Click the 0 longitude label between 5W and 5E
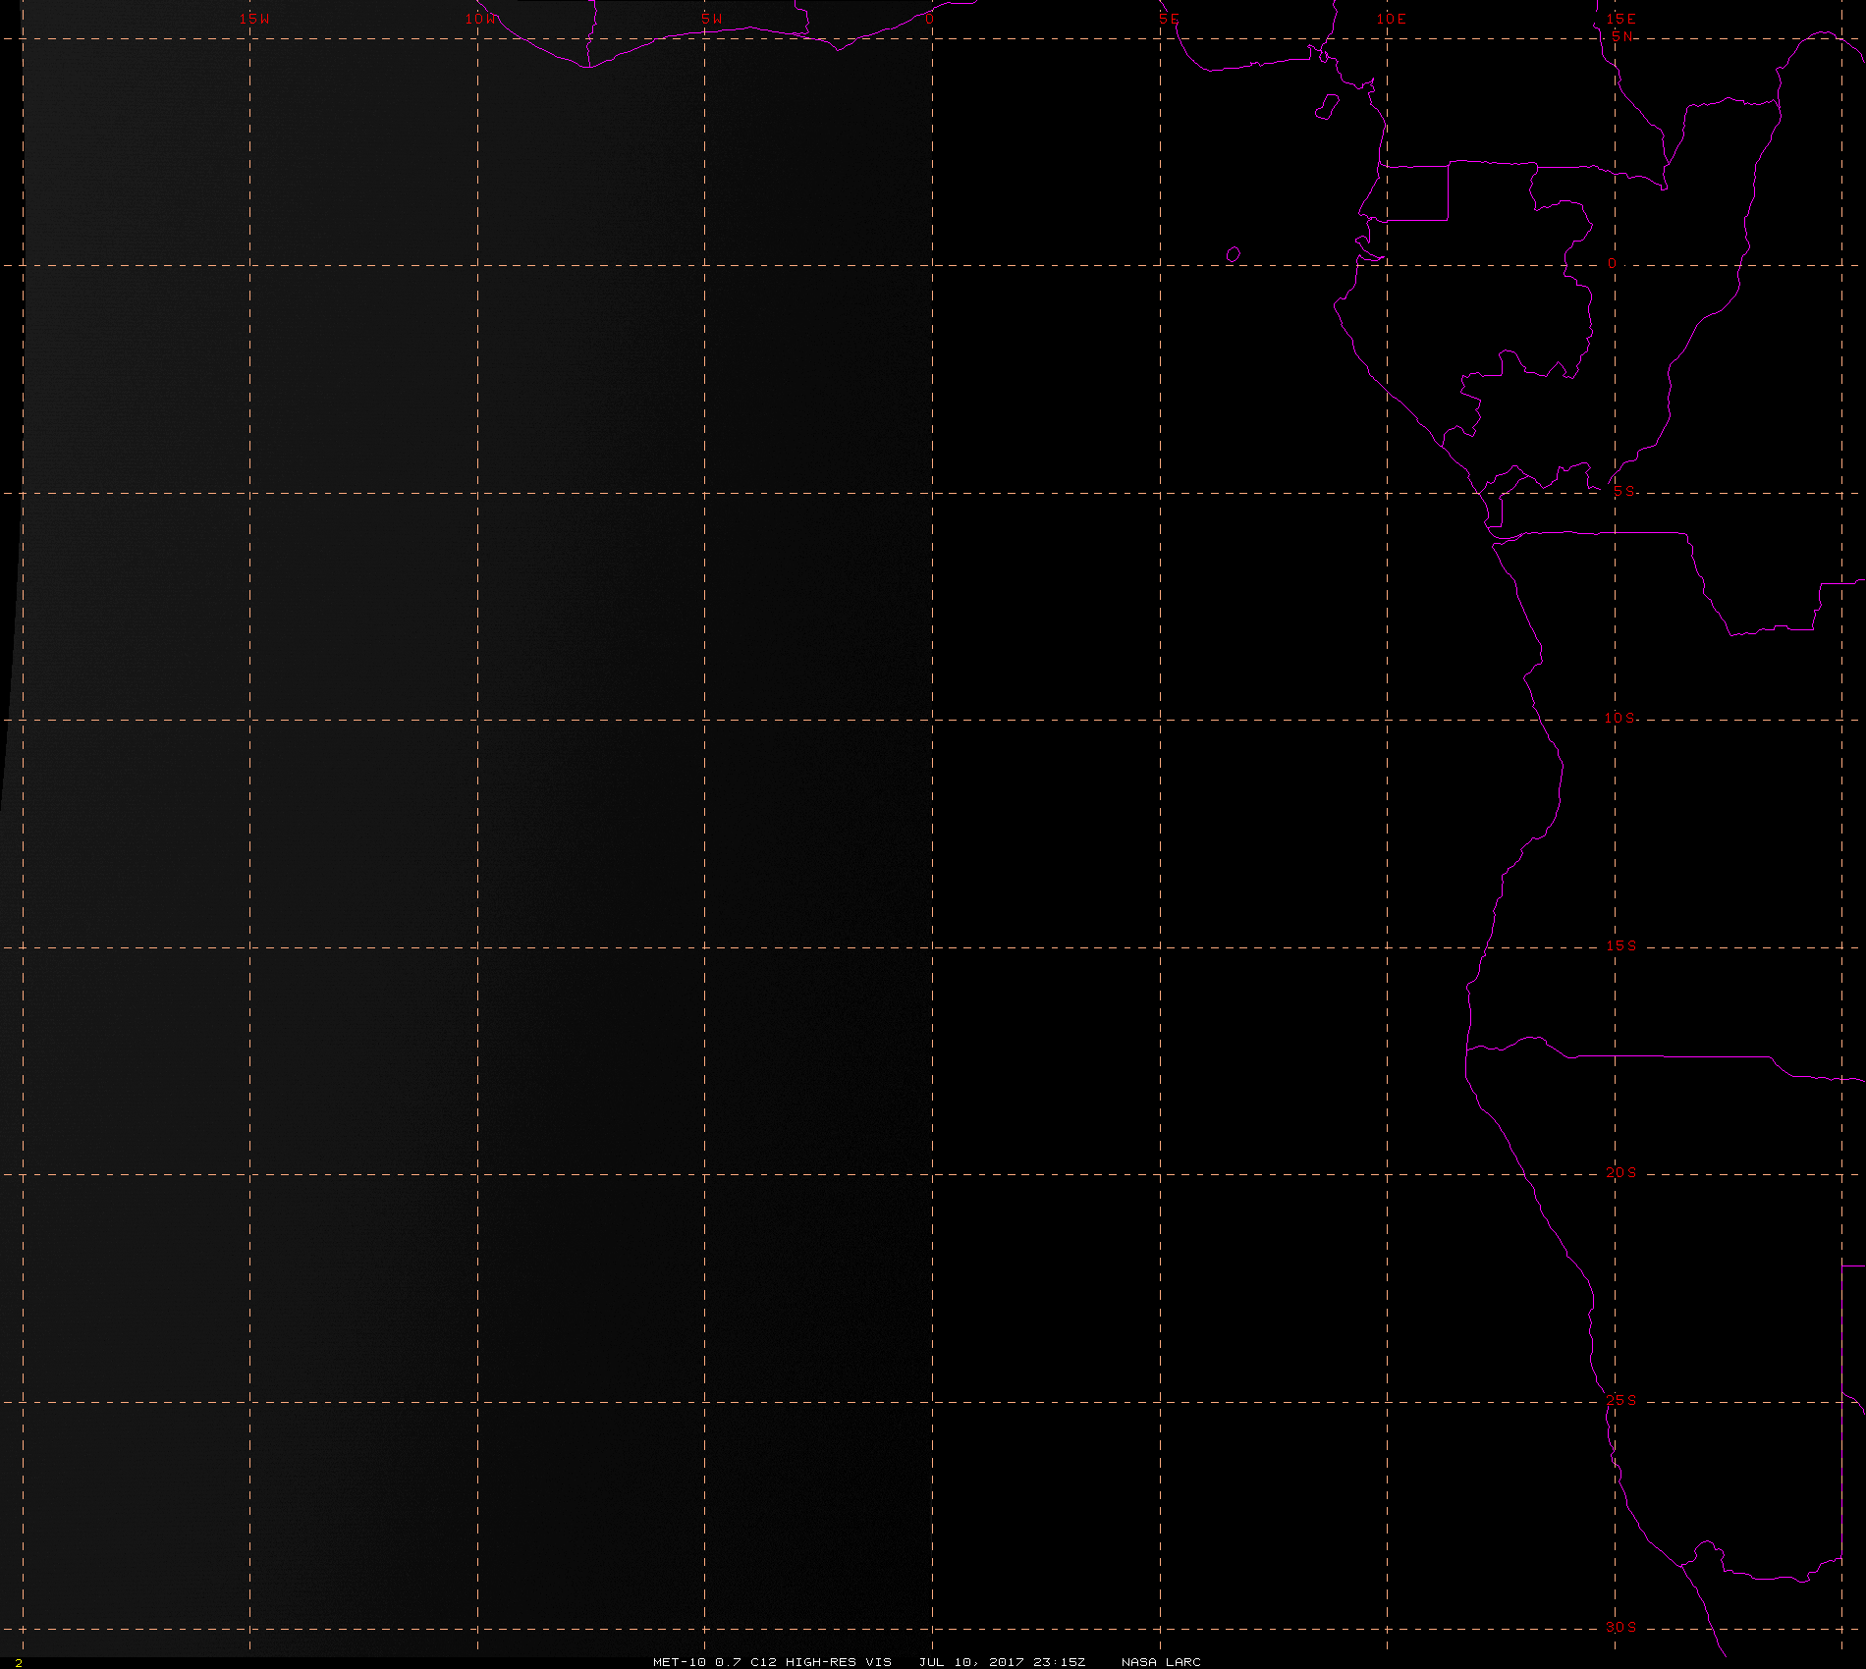The height and width of the screenshot is (1669, 1866). [929, 19]
